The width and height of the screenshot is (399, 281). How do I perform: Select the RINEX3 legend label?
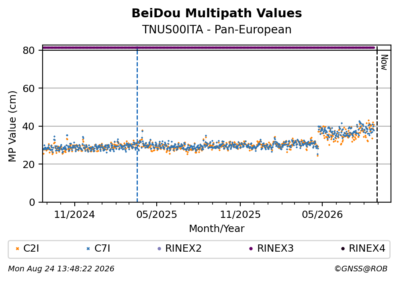pyautogui.click(x=275, y=248)
